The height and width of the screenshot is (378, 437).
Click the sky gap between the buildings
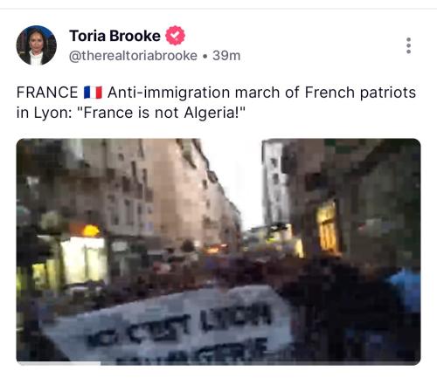pos(236,181)
